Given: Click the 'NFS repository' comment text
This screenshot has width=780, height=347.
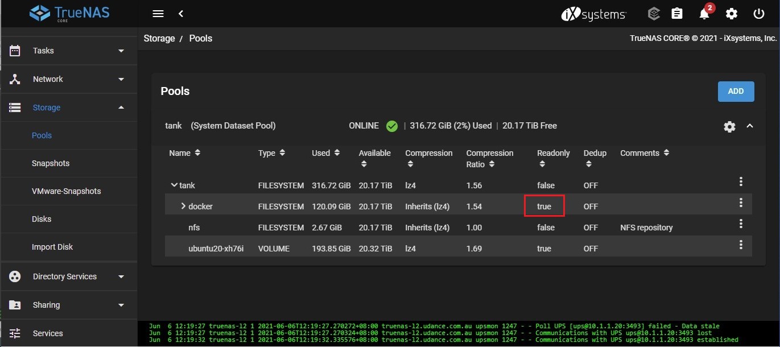Looking at the screenshot, I should click(x=646, y=228).
